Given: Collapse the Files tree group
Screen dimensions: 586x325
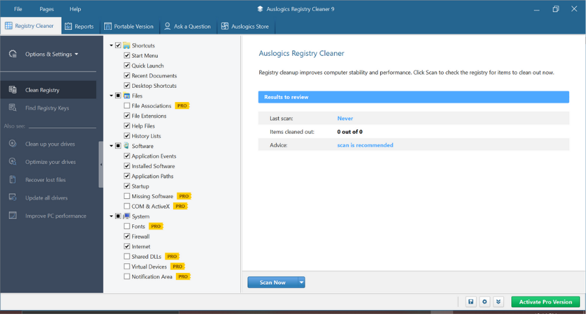Looking at the screenshot, I should coord(111,96).
